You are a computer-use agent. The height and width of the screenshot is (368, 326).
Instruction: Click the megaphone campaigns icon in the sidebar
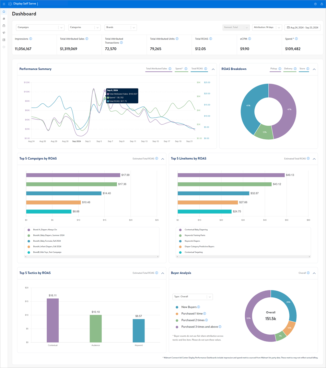pyautogui.click(x=4, y=33)
